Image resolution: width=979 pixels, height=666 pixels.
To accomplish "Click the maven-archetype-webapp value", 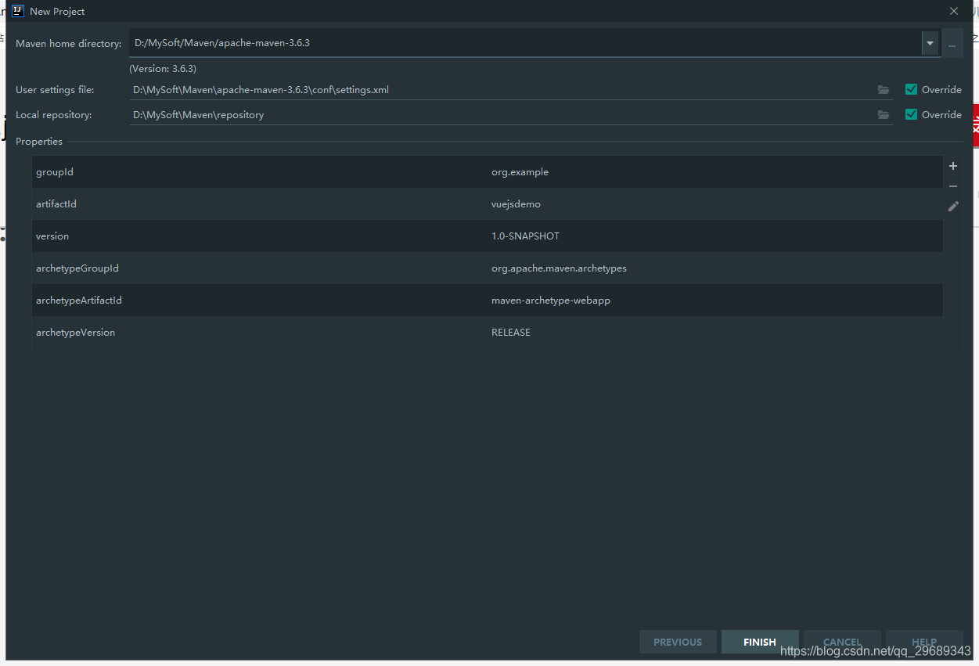I will pyautogui.click(x=551, y=301).
